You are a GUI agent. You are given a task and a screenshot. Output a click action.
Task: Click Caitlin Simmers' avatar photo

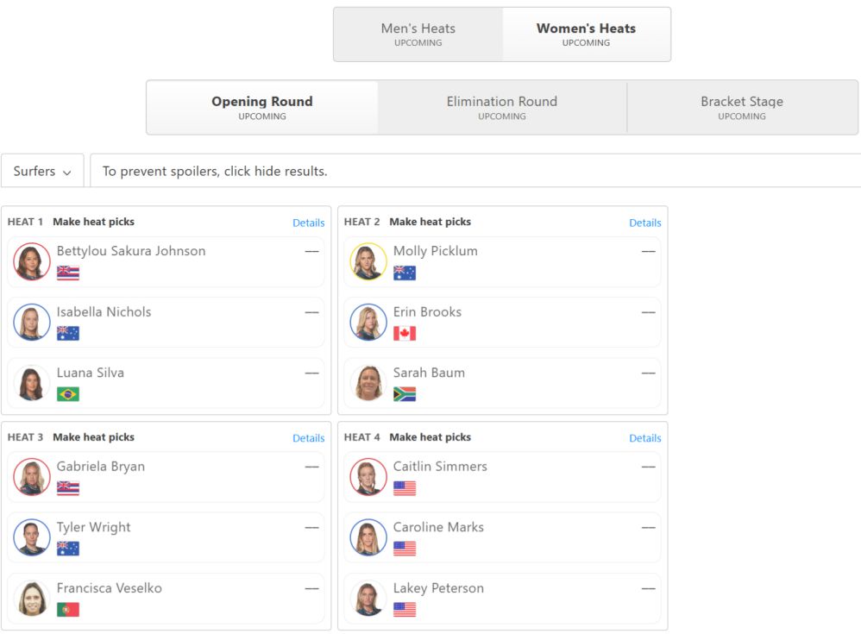click(368, 476)
